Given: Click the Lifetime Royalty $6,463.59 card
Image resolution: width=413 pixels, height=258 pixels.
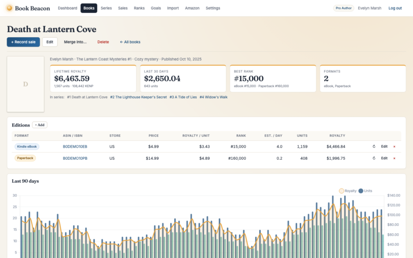Looking at the screenshot, I should coord(93,78).
